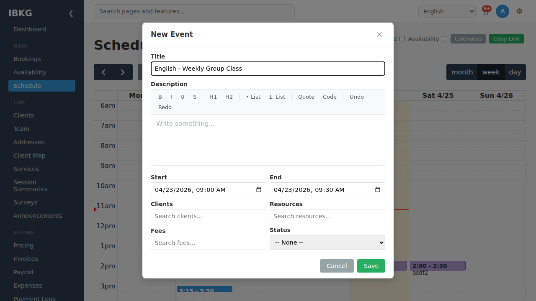Insert a Code block
Screen dimensions: 536x301
pos(330,97)
